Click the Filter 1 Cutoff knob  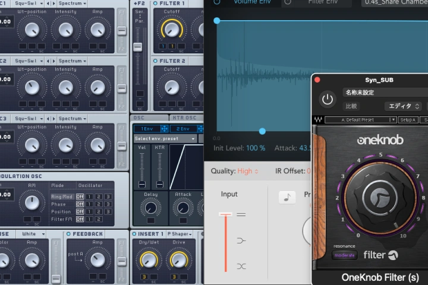click(172, 30)
